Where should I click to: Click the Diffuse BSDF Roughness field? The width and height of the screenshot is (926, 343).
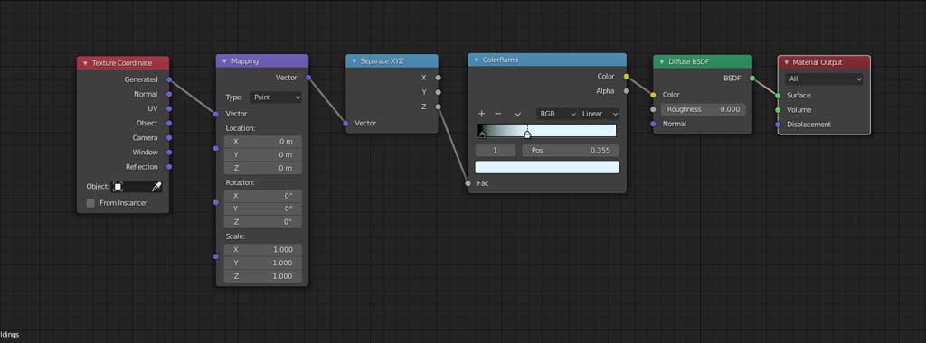tap(703, 109)
